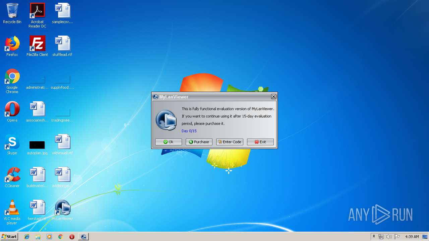This screenshot has height=241, width=429.
Task: Open the Windows Start menu
Action: click(9, 236)
